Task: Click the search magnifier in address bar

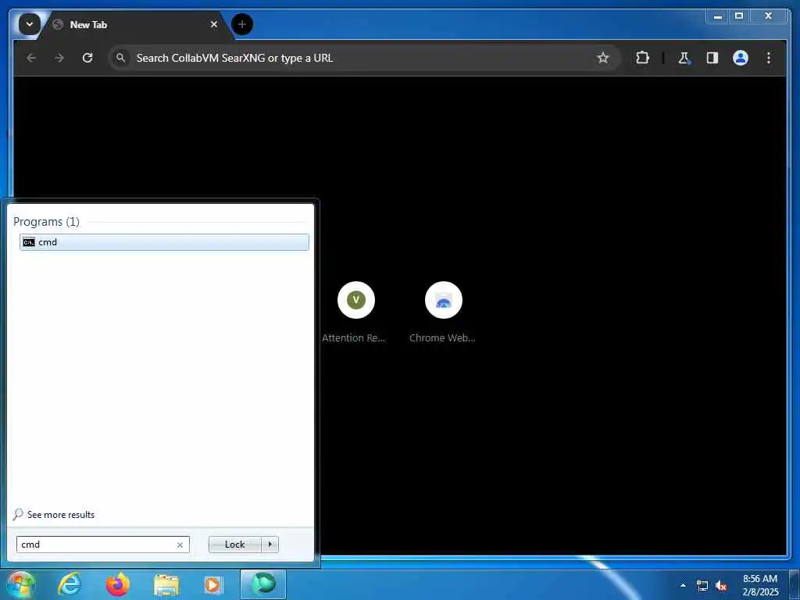Action: (x=120, y=58)
